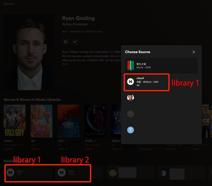
Task: Click x1ao4 +3 under 灰影人
Action: click(x=63, y=149)
